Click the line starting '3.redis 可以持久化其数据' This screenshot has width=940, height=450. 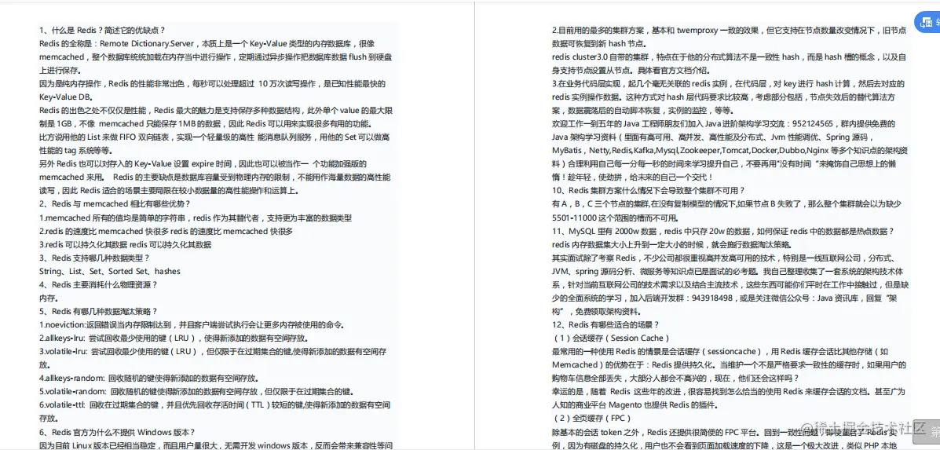tap(126, 244)
